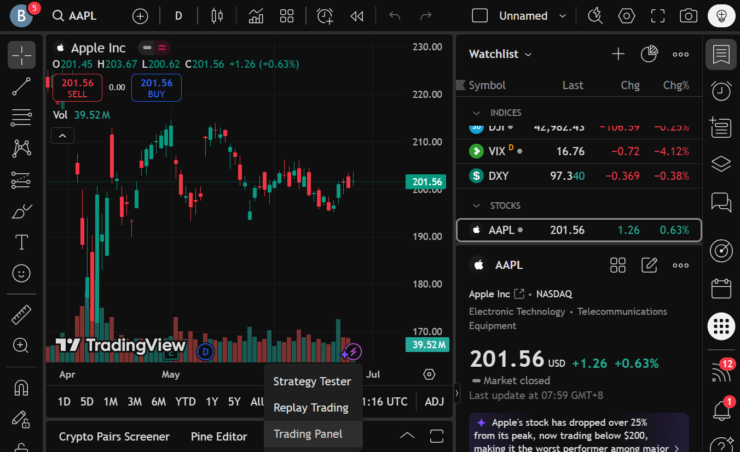
Task: Open the Fibonacci retracement tools
Action: (x=22, y=118)
